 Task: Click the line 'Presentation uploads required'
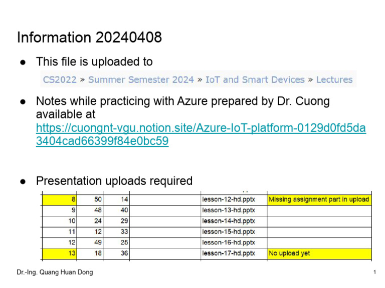[x=114, y=181]
